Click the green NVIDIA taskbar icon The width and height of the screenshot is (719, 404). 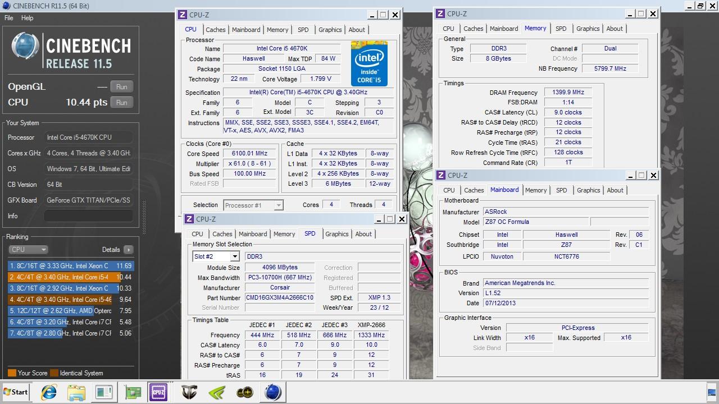tap(217, 392)
